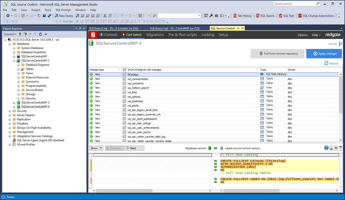Expand the Tables folder
This screenshot has width=345, height=200.
coord(18,69)
